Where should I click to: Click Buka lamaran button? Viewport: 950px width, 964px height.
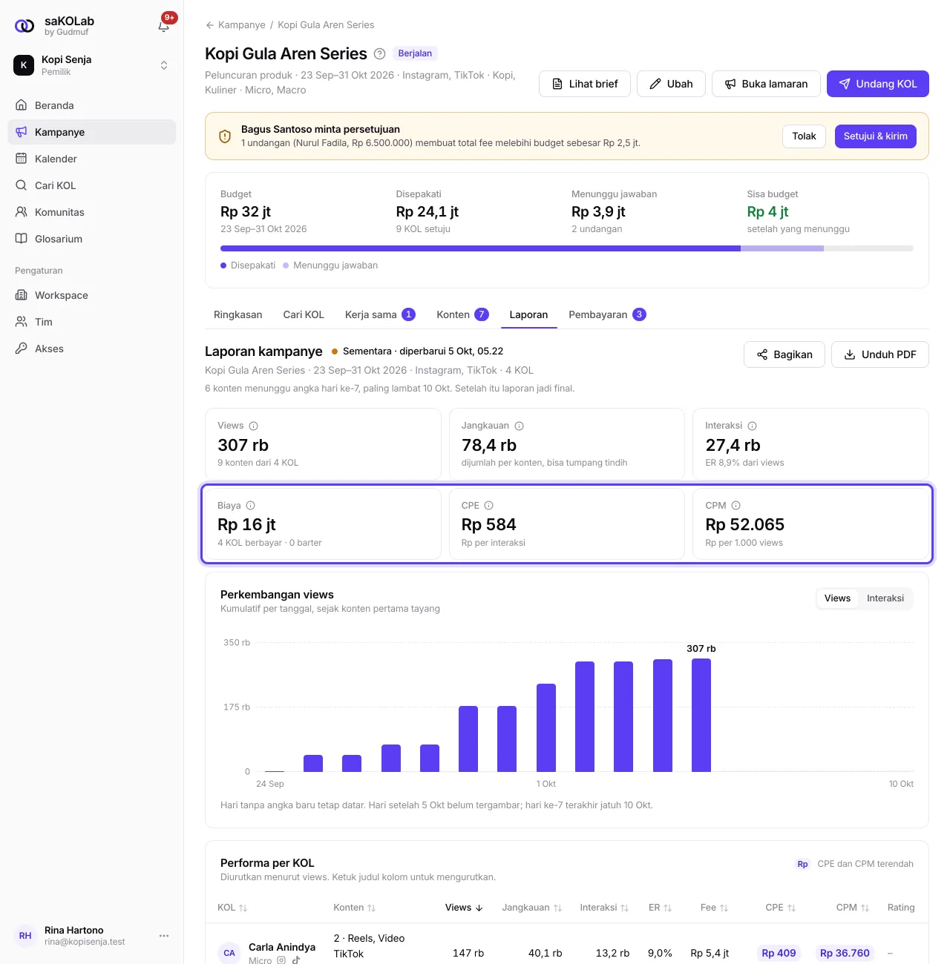click(x=766, y=84)
